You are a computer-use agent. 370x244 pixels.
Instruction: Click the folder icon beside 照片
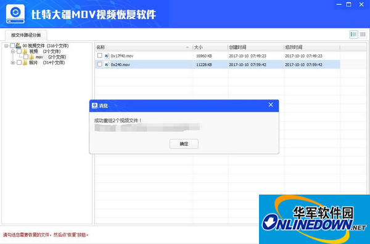click(25, 62)
